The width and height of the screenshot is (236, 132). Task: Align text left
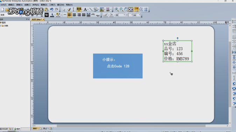(70, 15)
